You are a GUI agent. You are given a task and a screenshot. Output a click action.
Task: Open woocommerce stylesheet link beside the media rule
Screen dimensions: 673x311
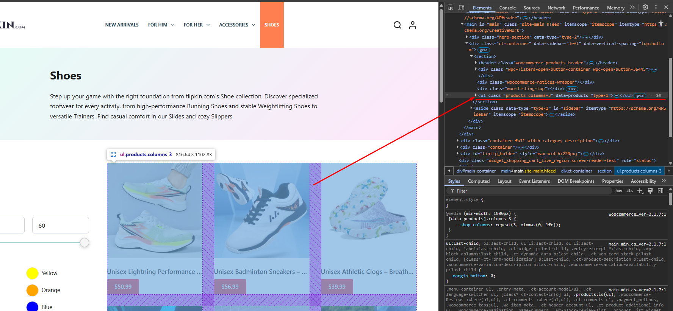click(x=637, y=214)
